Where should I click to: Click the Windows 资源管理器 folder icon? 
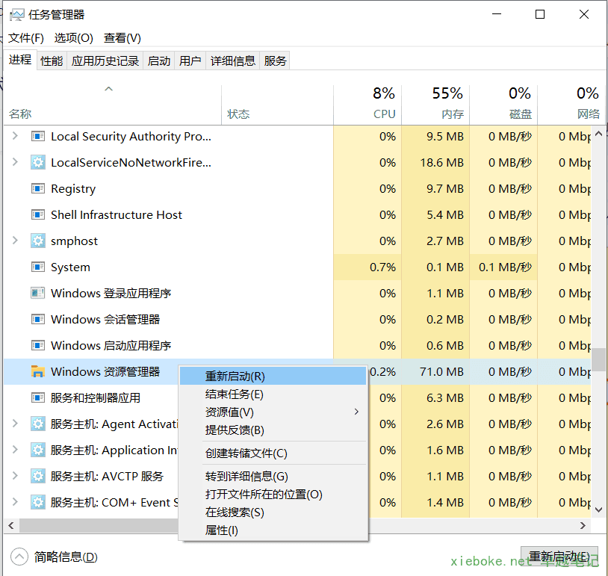[37, 372]
